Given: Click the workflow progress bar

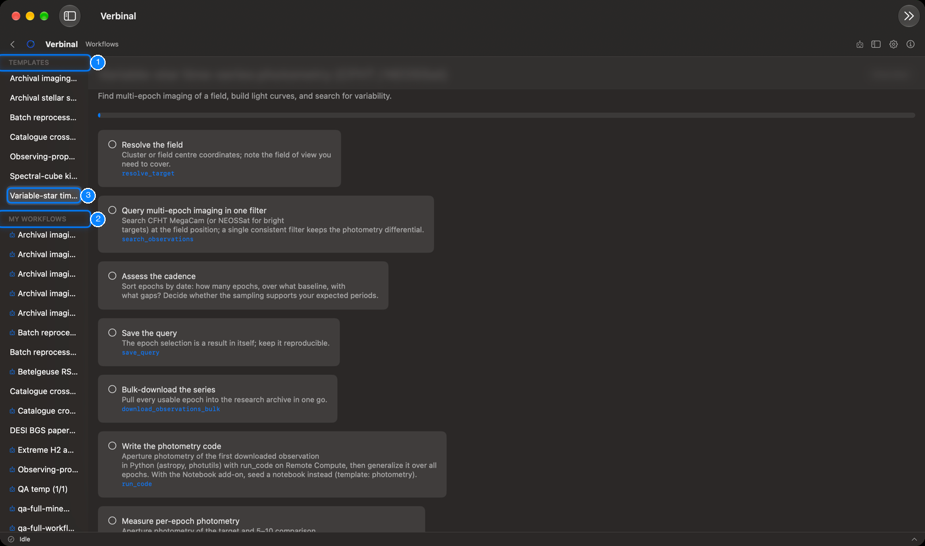Looking at the screenshot, I should [x=506, y=115].
